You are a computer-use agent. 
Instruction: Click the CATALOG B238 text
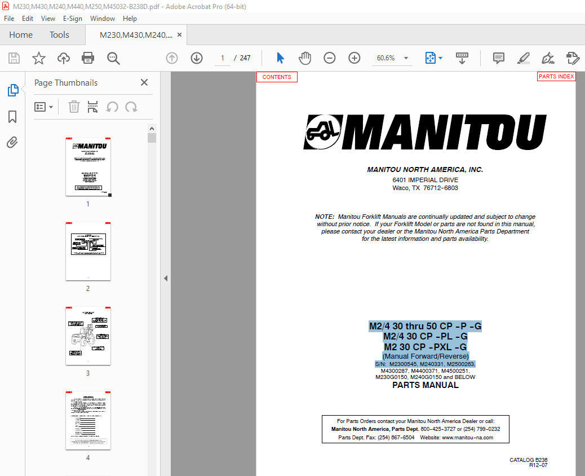tap(528, 460)
